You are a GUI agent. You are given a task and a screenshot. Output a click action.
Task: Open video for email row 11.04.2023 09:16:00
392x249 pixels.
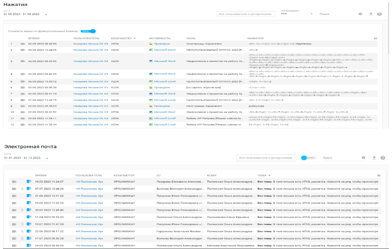(x=14, y=217)
